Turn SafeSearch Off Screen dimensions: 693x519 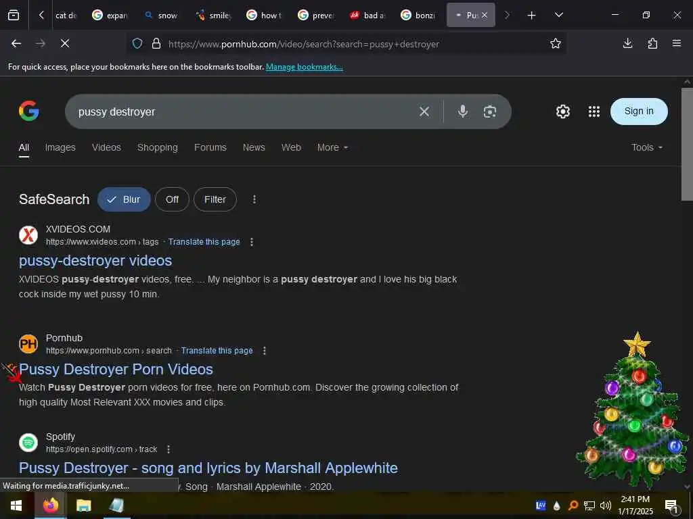click(172, 199)
